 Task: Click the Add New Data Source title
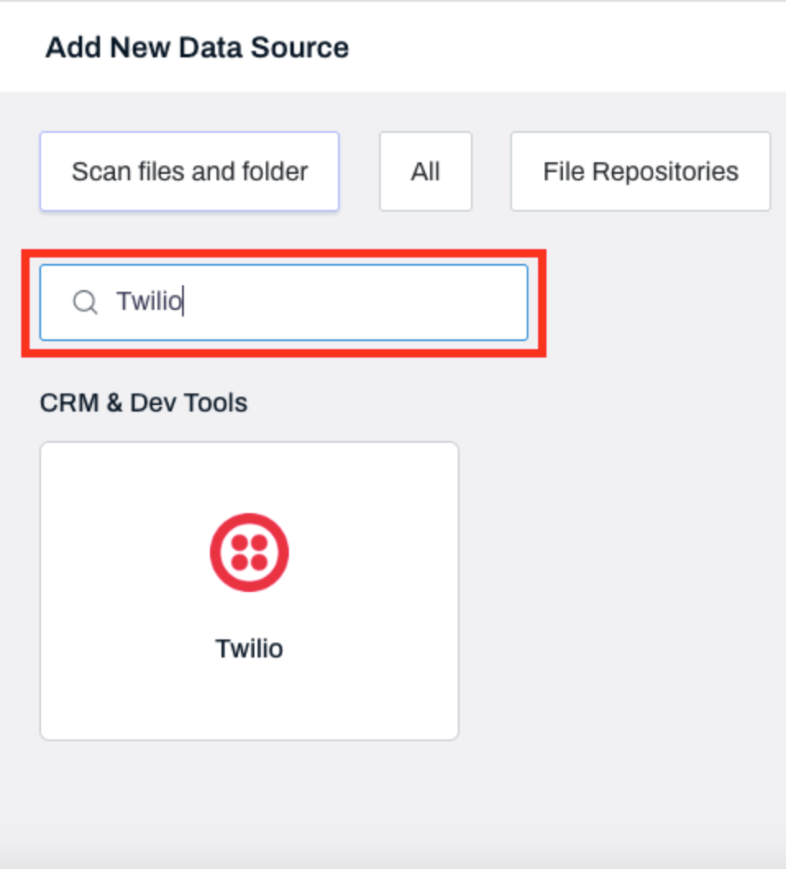point(197,47)
